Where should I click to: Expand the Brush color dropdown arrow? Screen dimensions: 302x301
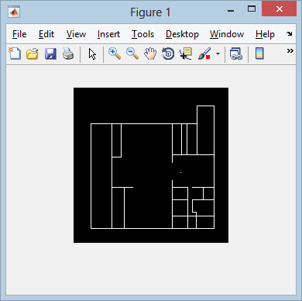218,54
